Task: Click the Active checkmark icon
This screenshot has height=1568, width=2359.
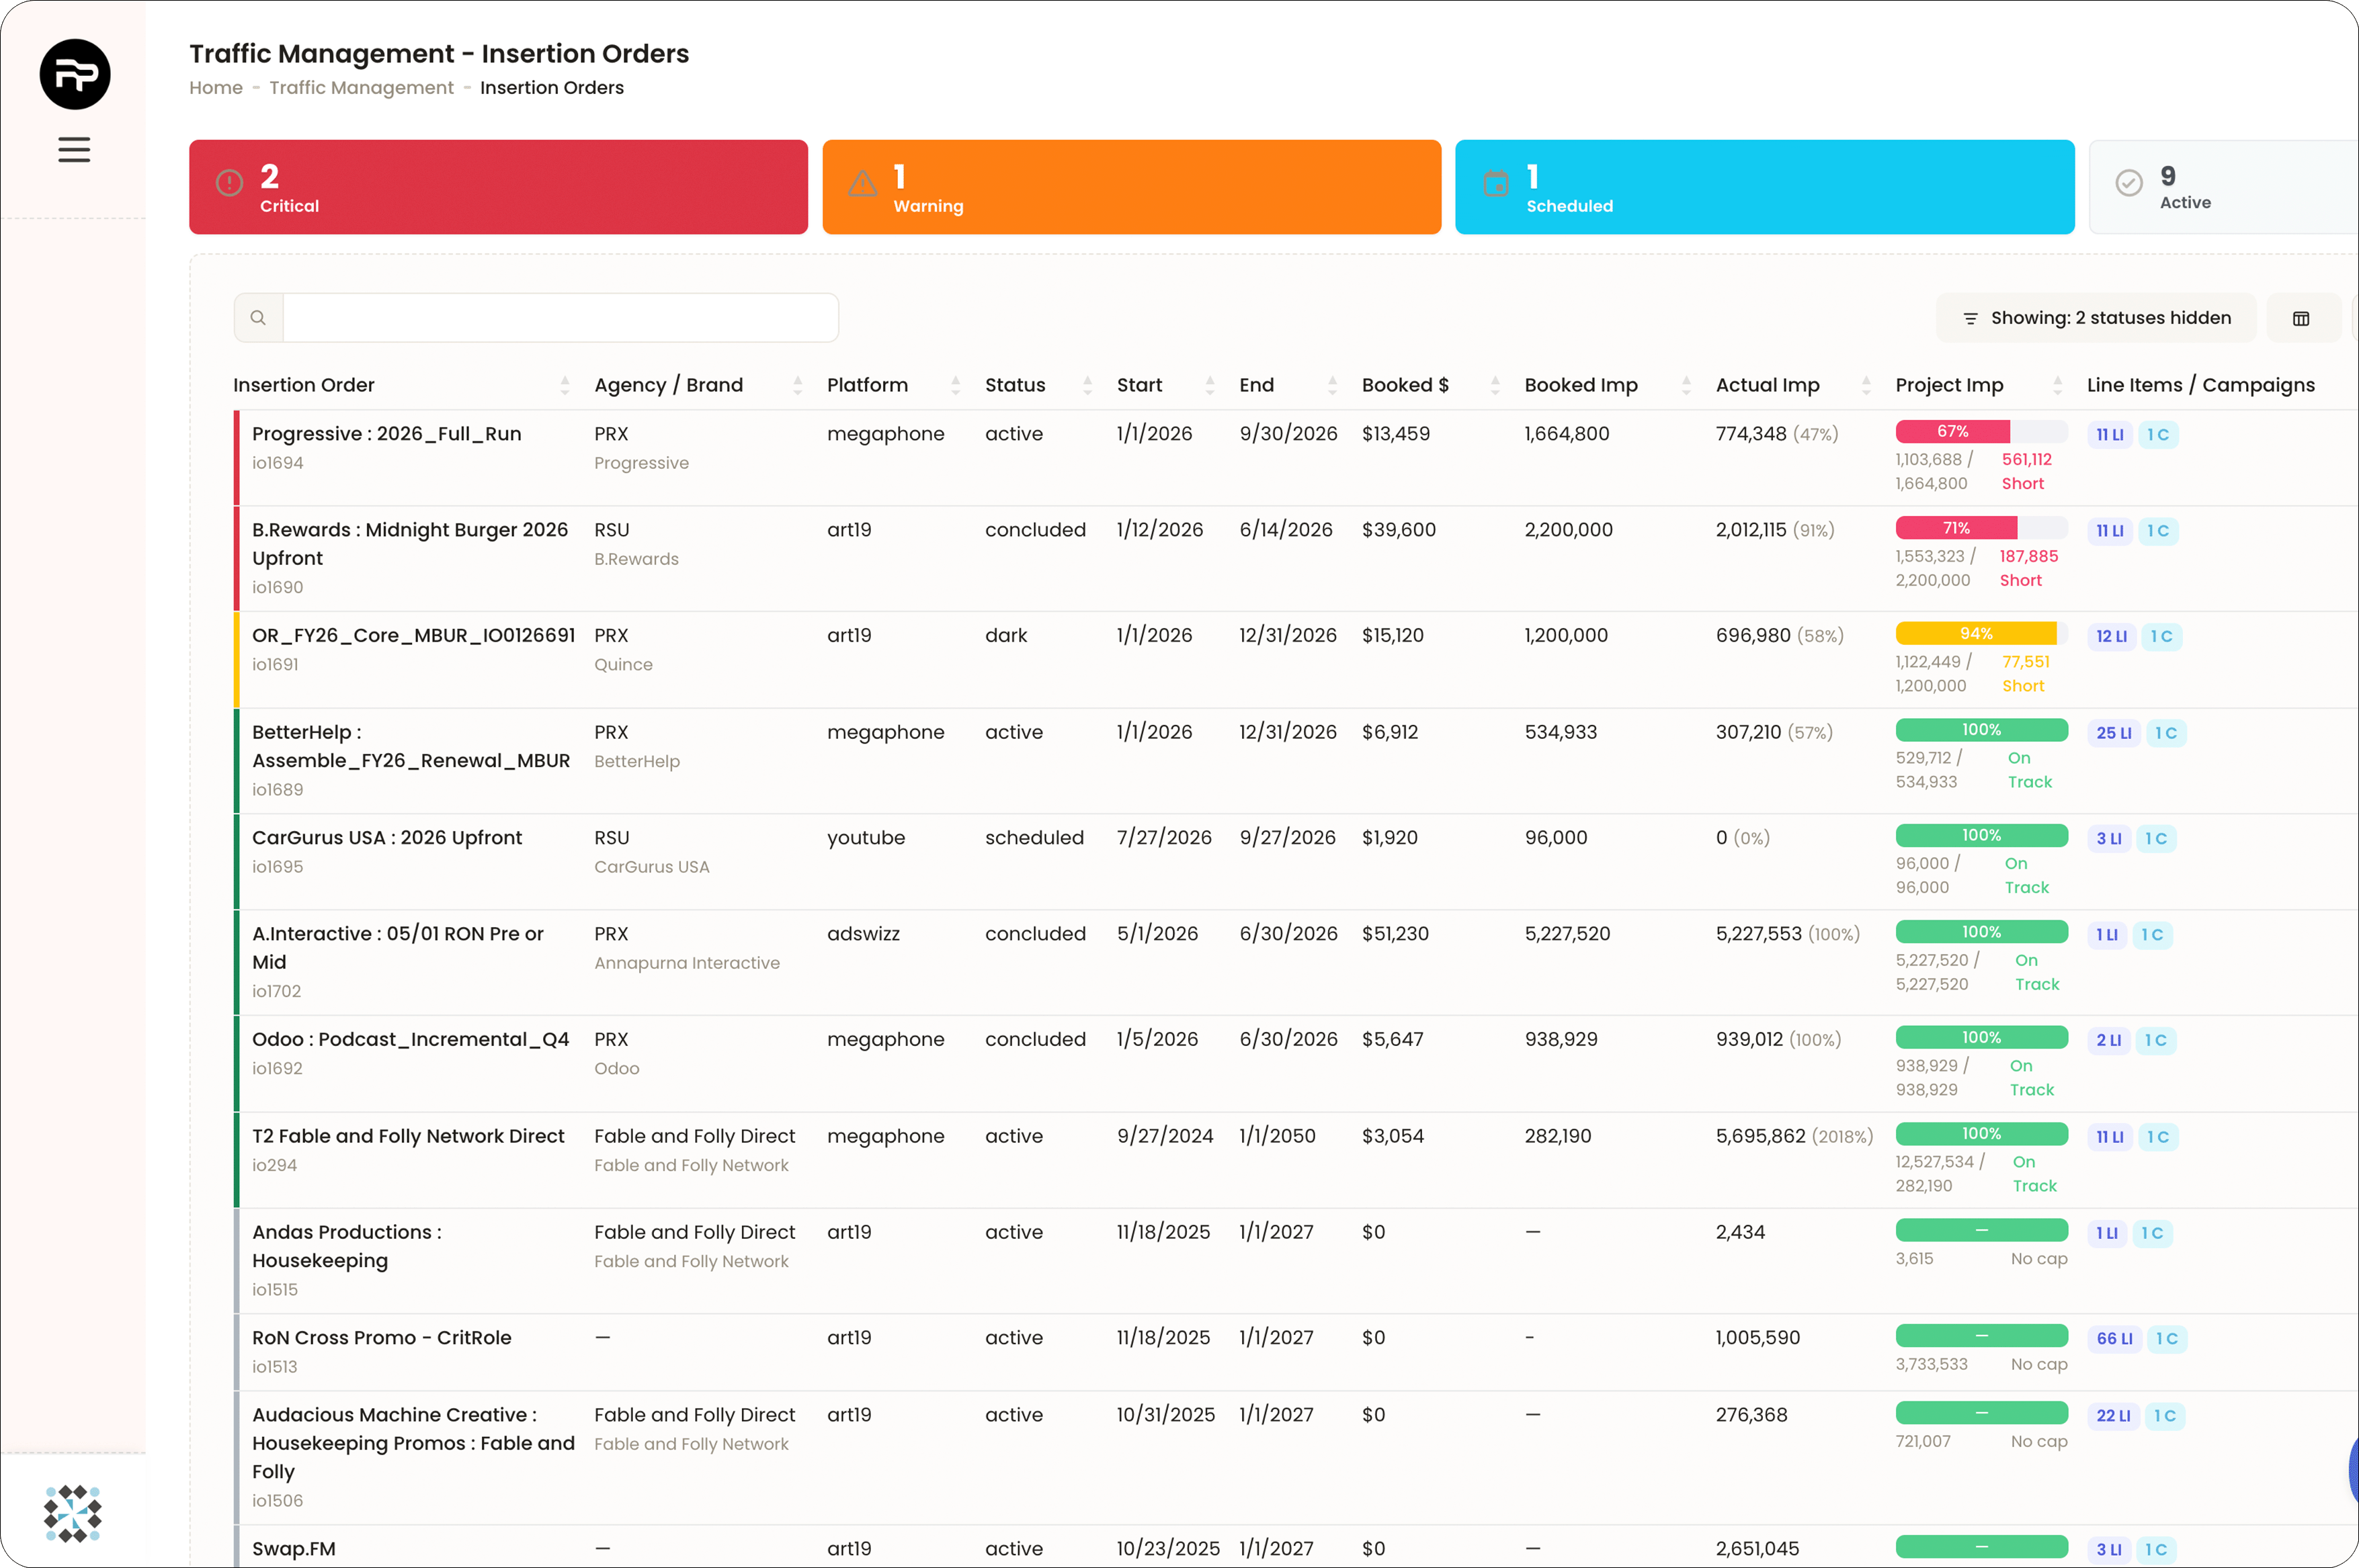Action: click(2129, 182)
